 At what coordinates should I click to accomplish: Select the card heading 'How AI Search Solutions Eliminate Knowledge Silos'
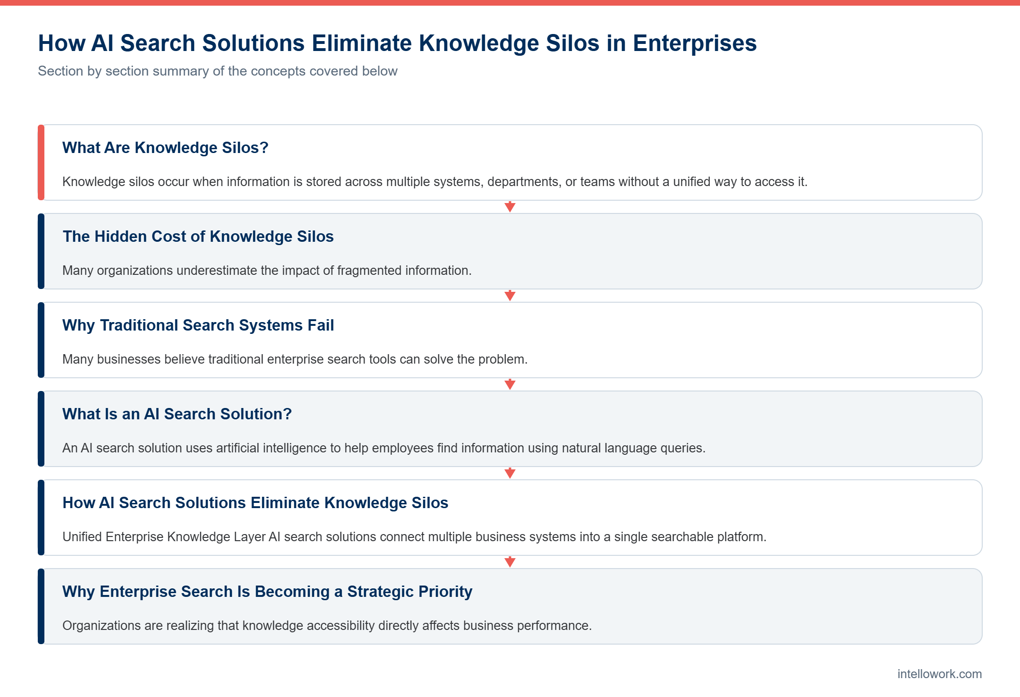[255, 503]
